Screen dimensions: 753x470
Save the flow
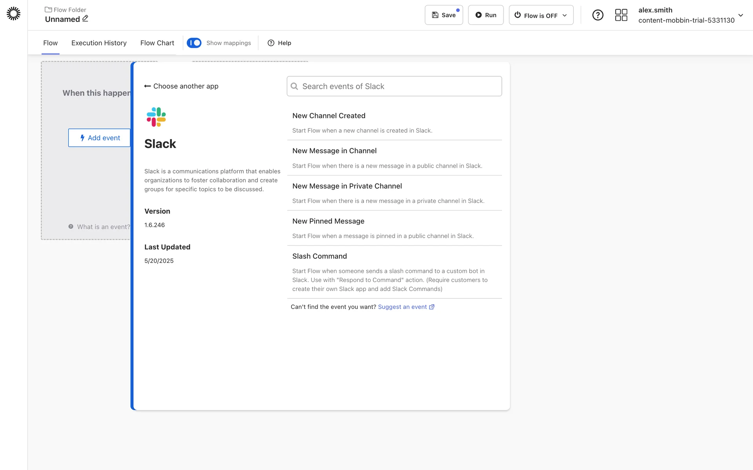pos(444,15)
